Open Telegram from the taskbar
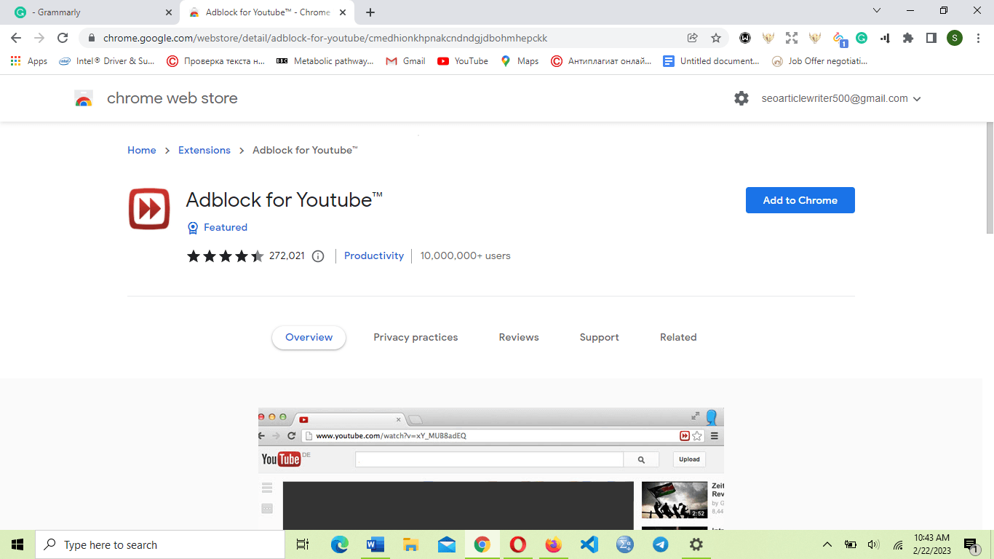The width and height of the screenshot is (994, 559). tap(661, 544)
